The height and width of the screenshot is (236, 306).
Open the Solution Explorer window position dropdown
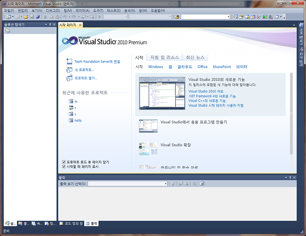click(x=46, y=24)
